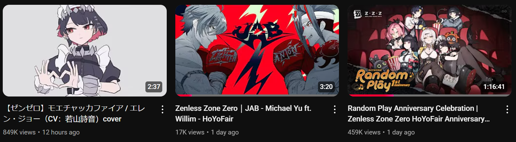Open the action menu for Random Play Anniversary Celebration
The height and width of the screenshot is (142, 516).
pyautogui.click(x=507, y=109)
